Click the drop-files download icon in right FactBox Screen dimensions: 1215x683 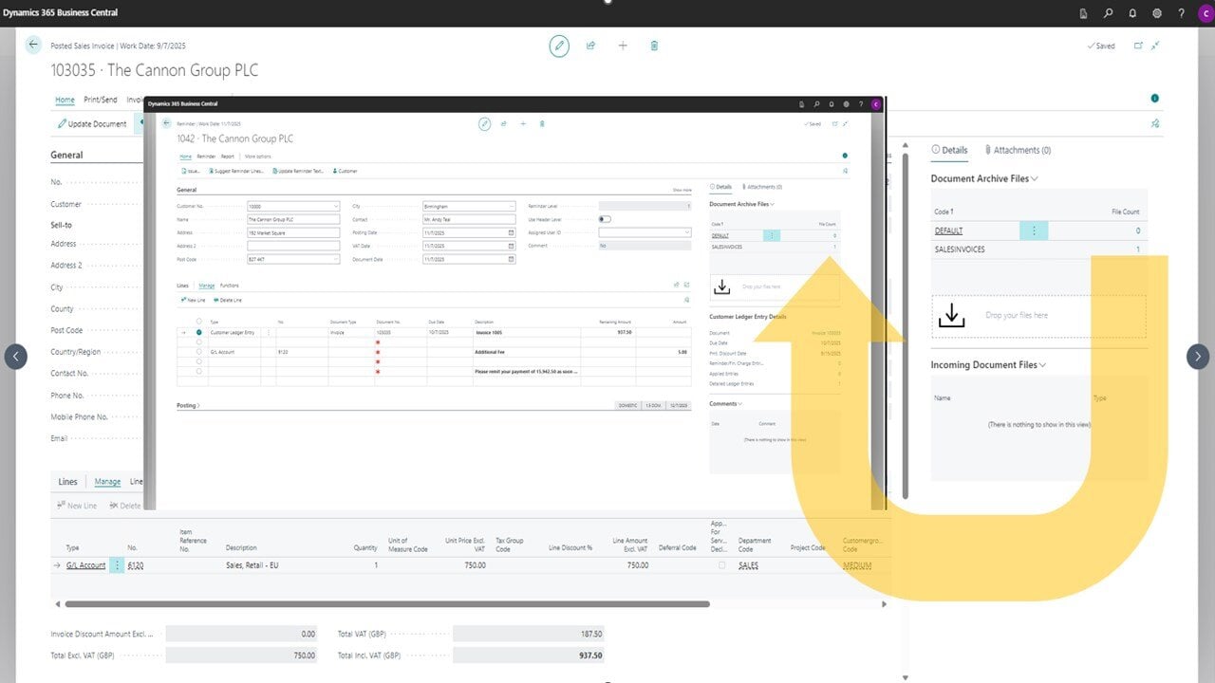pyautogui.click(x=951, y=316)
